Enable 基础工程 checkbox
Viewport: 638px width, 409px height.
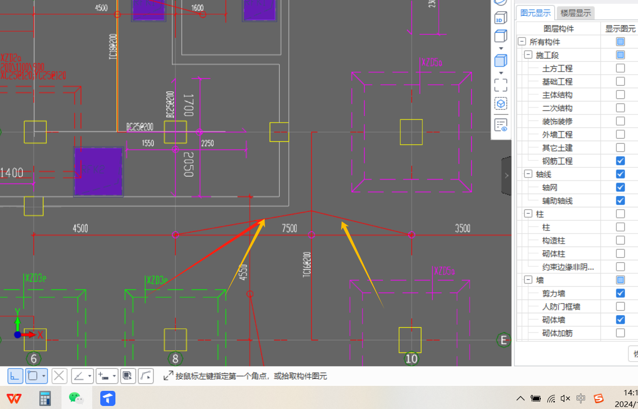tap(620, 81)
